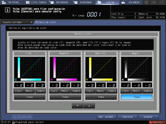Switch to the ESCANEAR tab
166x124 pixels.
pos(131,2)
